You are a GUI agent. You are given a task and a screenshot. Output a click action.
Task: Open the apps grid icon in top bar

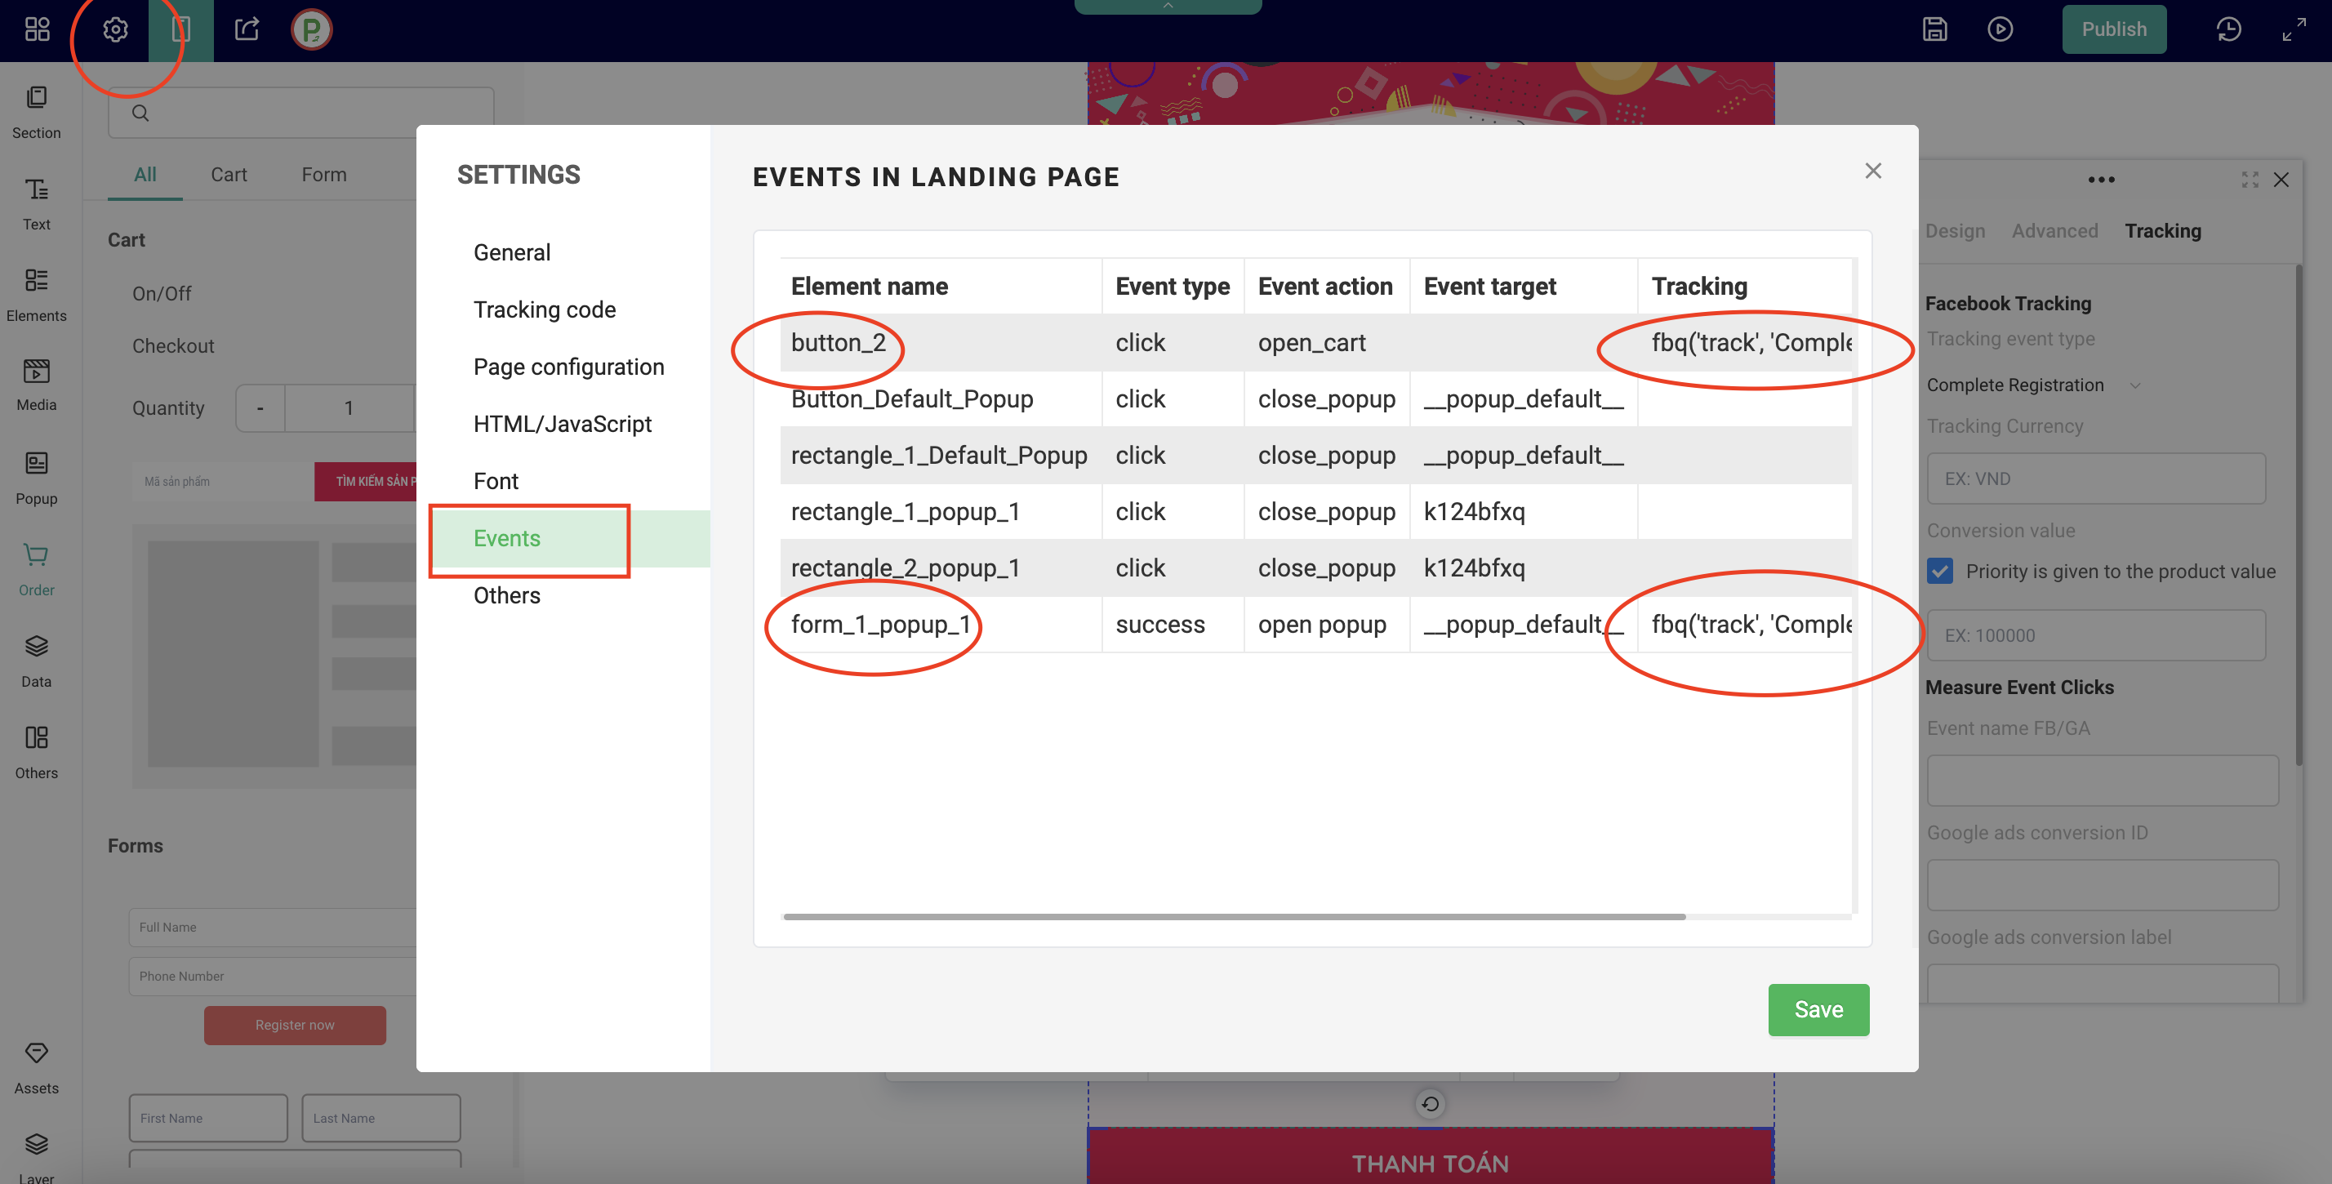(37, 29)
